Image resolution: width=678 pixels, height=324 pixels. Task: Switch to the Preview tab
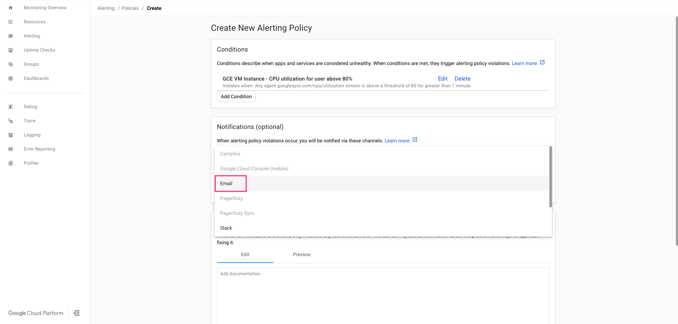click(301, 254)
